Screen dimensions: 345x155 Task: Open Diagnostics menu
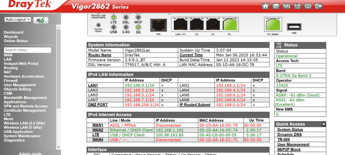click(x=14, y=140)
